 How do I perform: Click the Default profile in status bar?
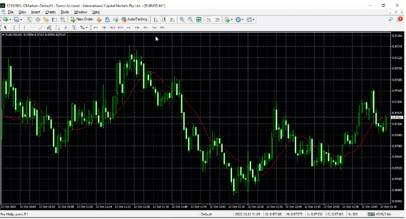[x=207, y=214]
